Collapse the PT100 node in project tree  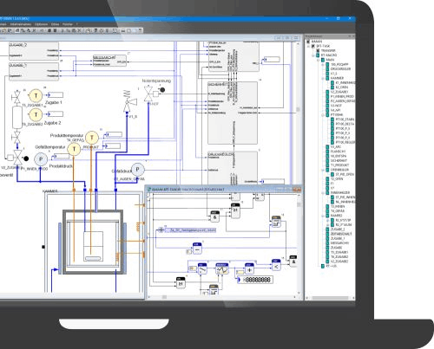point(323,115)
